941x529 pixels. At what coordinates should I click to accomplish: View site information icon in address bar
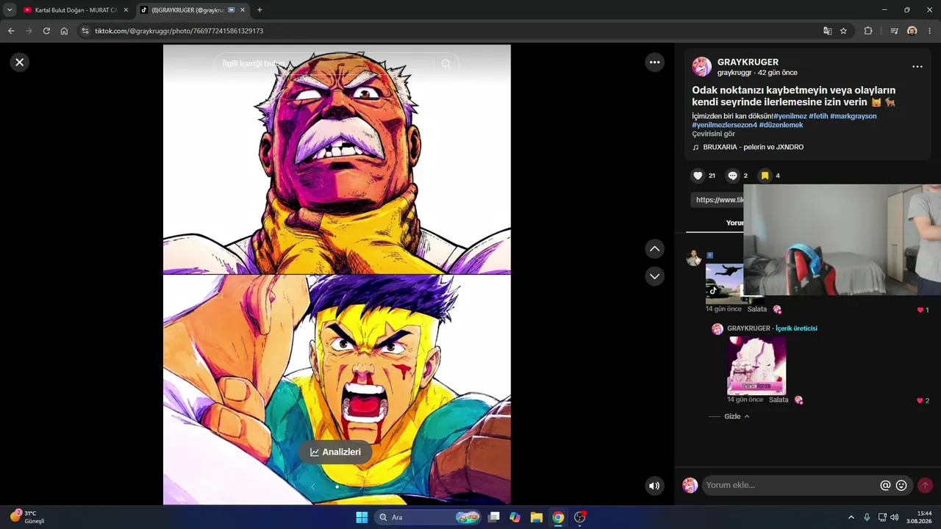85,31
